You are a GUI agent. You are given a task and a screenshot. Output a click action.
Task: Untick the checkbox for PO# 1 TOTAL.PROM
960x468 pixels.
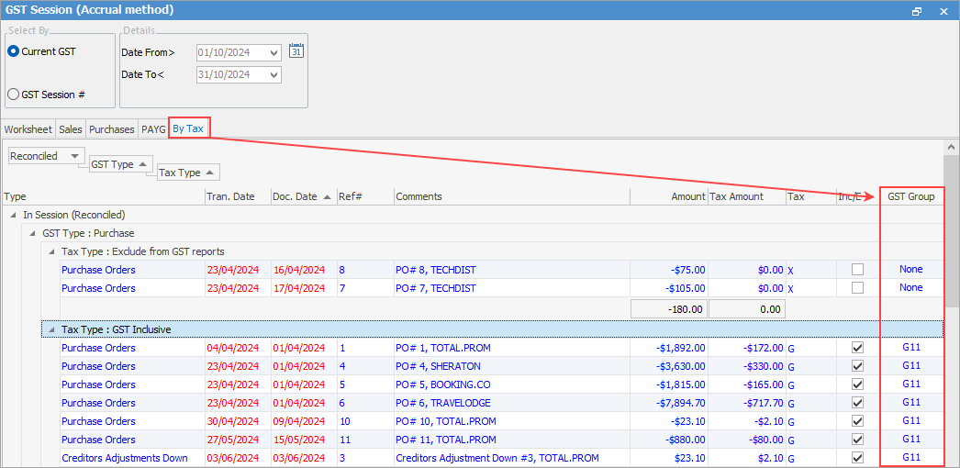pyautogui.click(x=857, y=348)
